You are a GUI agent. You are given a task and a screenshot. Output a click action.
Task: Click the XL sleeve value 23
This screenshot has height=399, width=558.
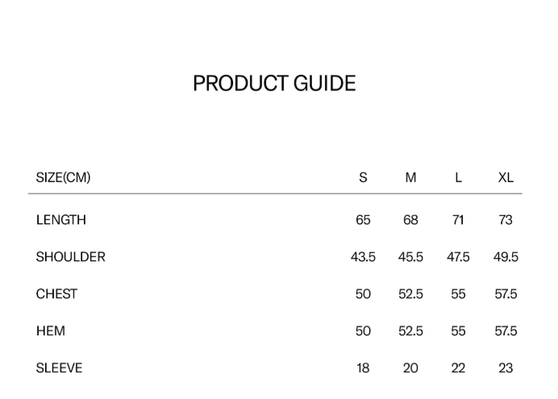pos(506,368)
